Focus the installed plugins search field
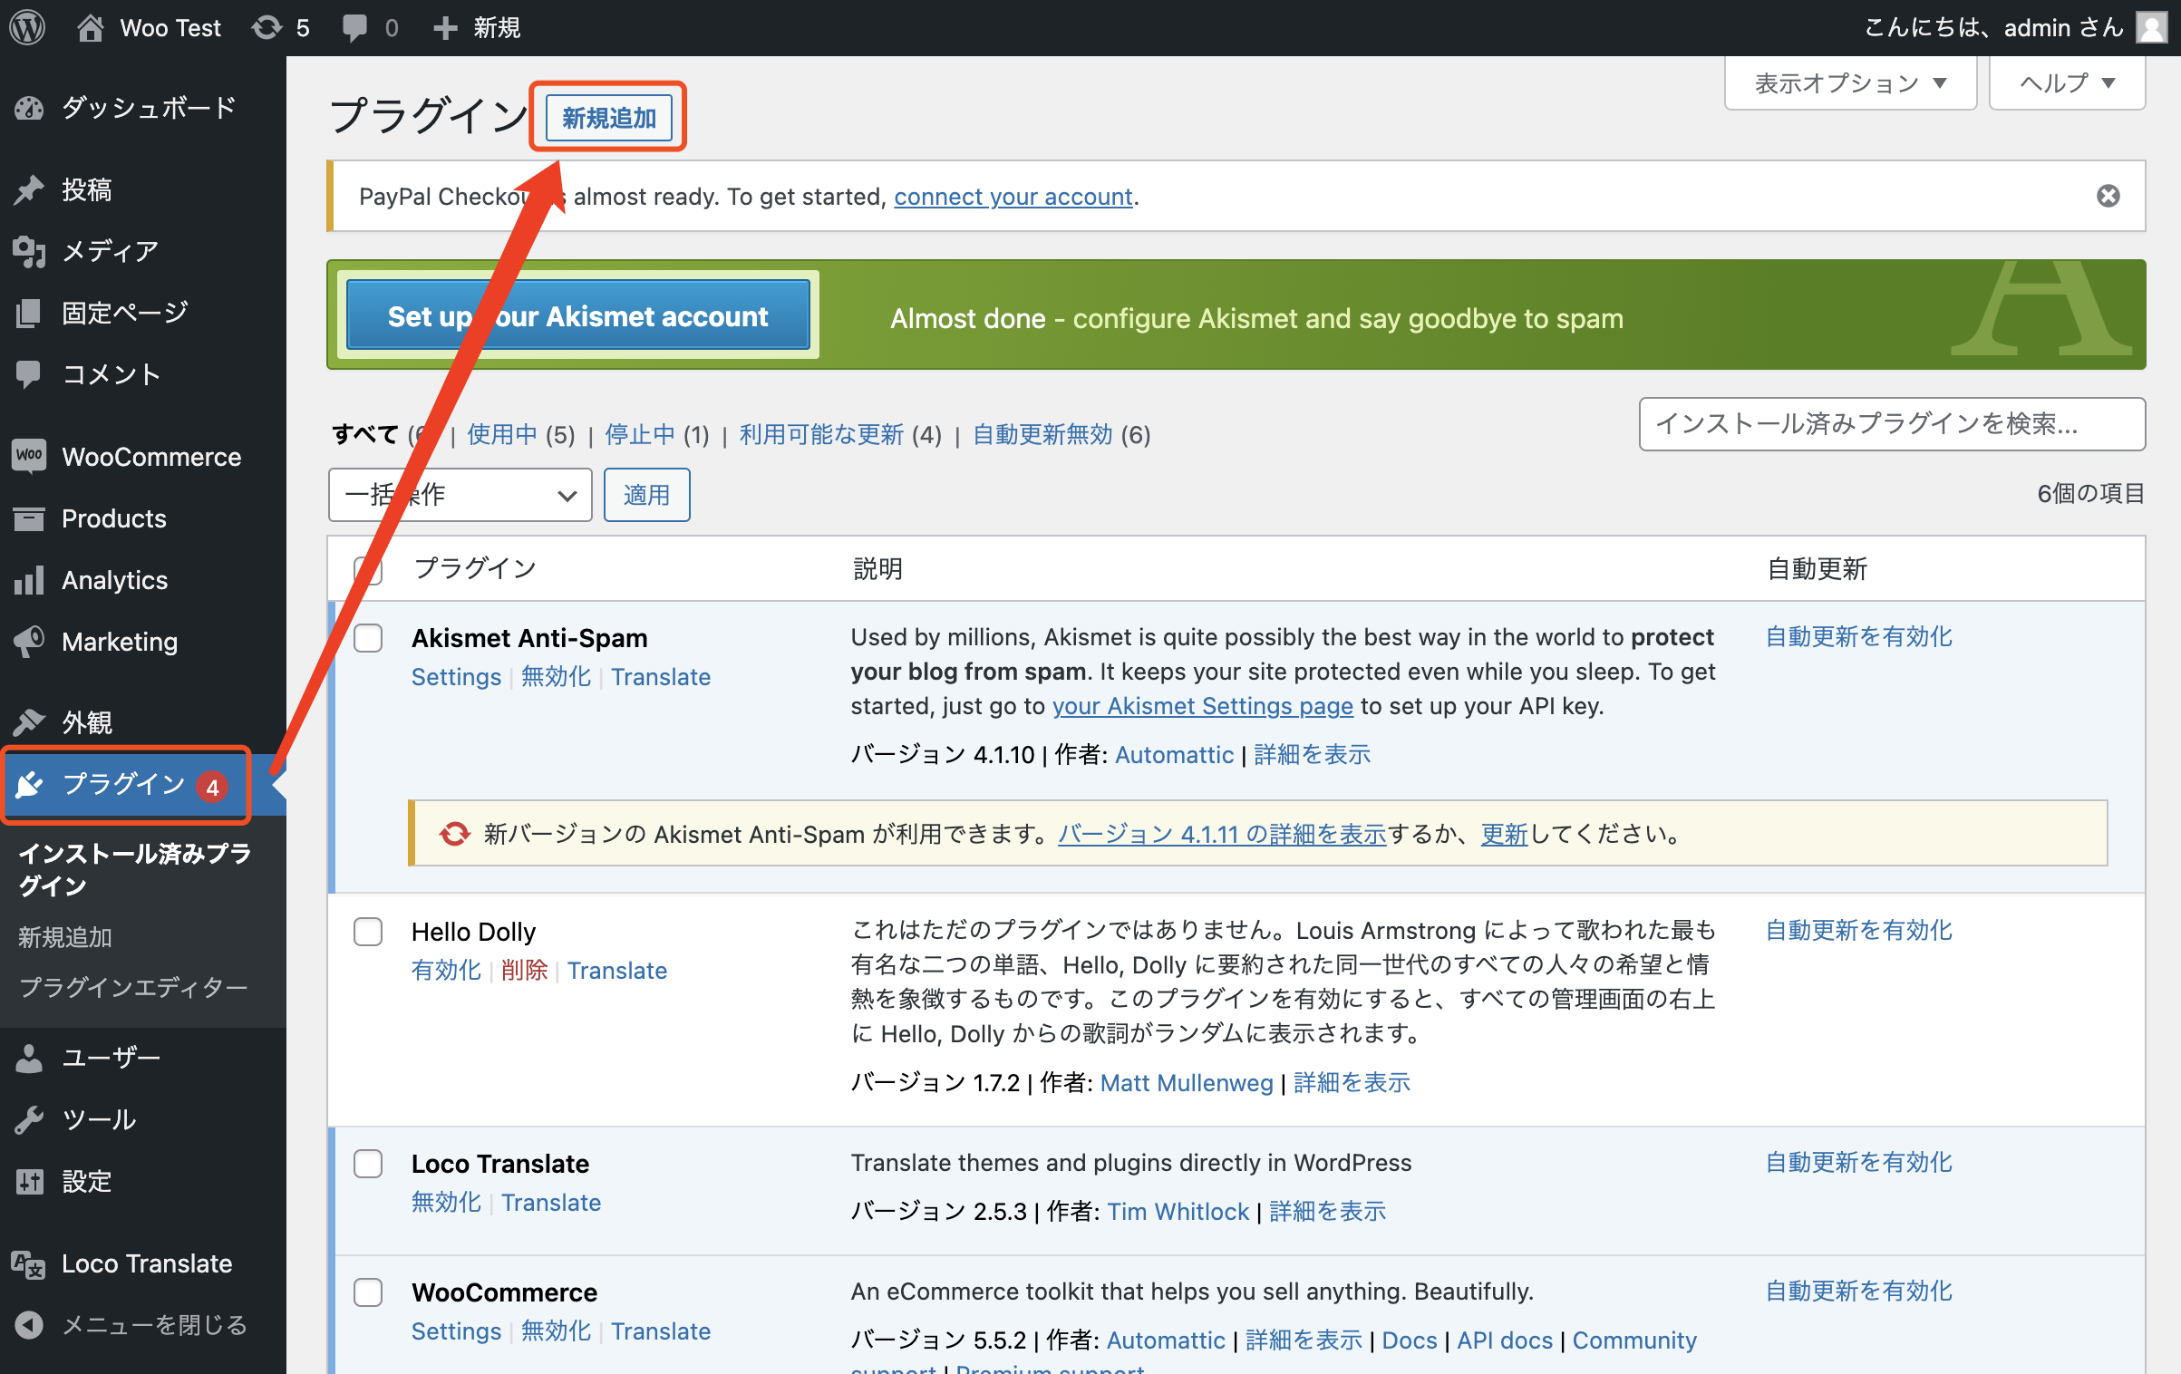This screenshot has height=1374, width=2181. (1891, 424)
